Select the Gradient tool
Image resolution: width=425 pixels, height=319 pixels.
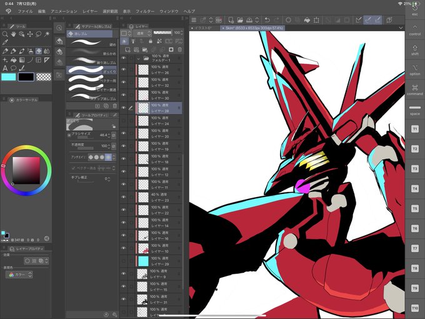22,60
